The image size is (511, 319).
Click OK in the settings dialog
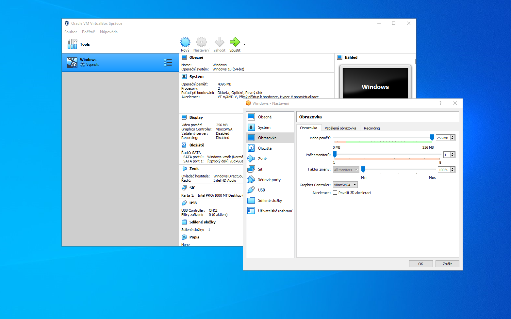pos(421,264)
